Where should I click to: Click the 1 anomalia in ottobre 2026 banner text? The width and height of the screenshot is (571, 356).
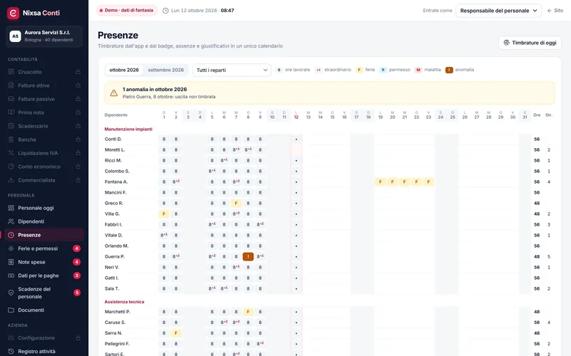point(155,90)
